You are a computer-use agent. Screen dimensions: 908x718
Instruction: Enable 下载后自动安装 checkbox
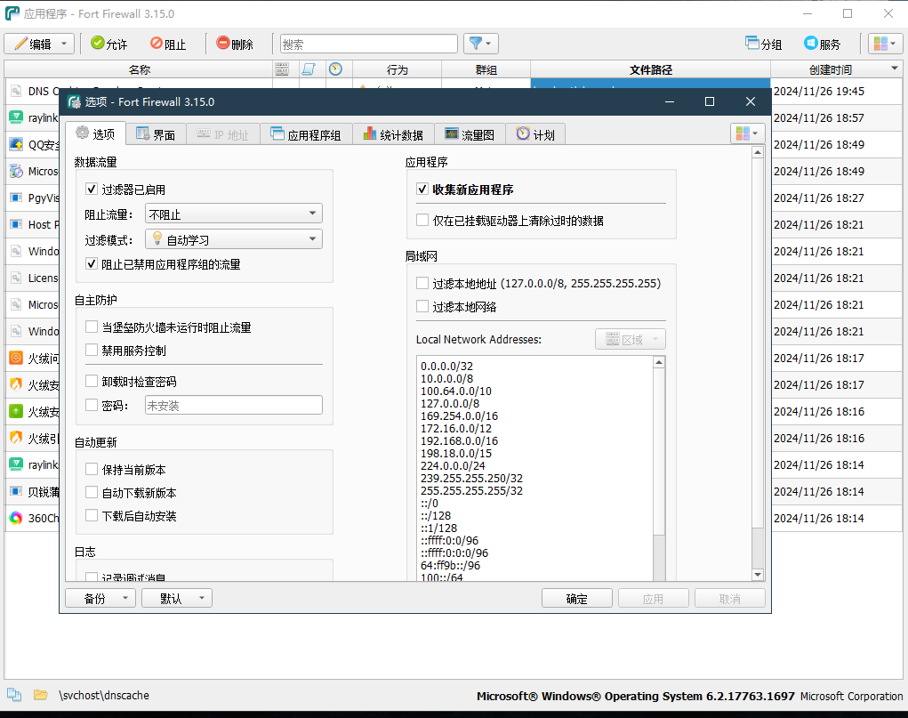pyautogui.click(x=92, y=515)
